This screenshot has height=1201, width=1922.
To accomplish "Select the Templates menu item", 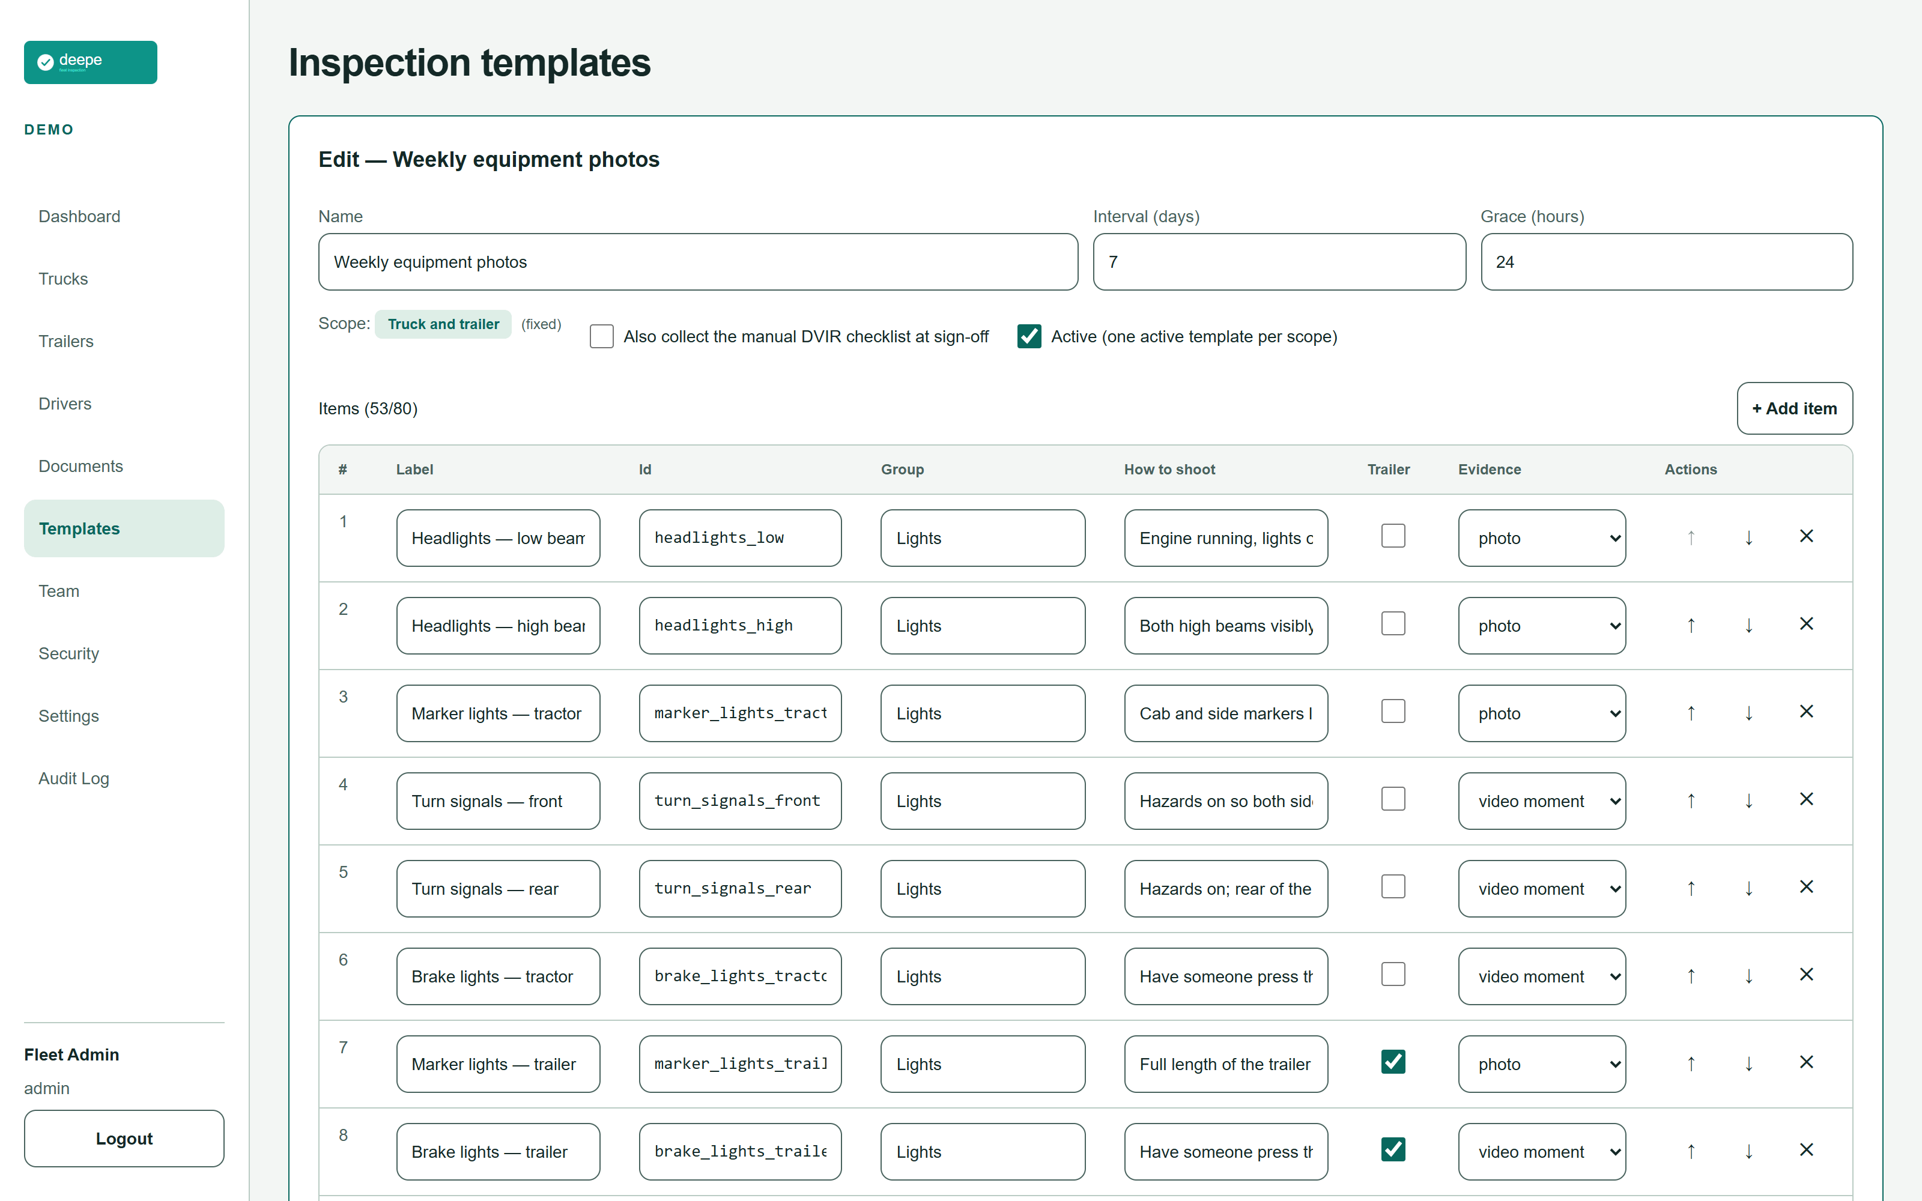I will pyautogui.click(x=124, y=528).
